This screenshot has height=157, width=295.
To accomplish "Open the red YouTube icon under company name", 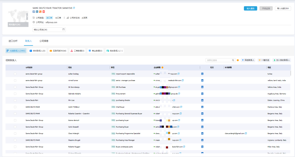I will coord(43,12).
